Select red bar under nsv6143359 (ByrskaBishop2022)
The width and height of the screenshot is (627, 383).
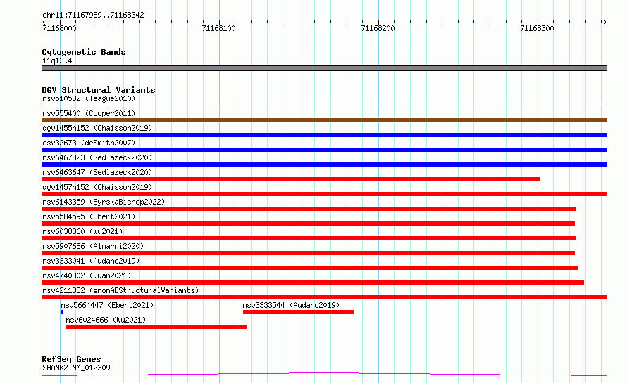[309, 209]
